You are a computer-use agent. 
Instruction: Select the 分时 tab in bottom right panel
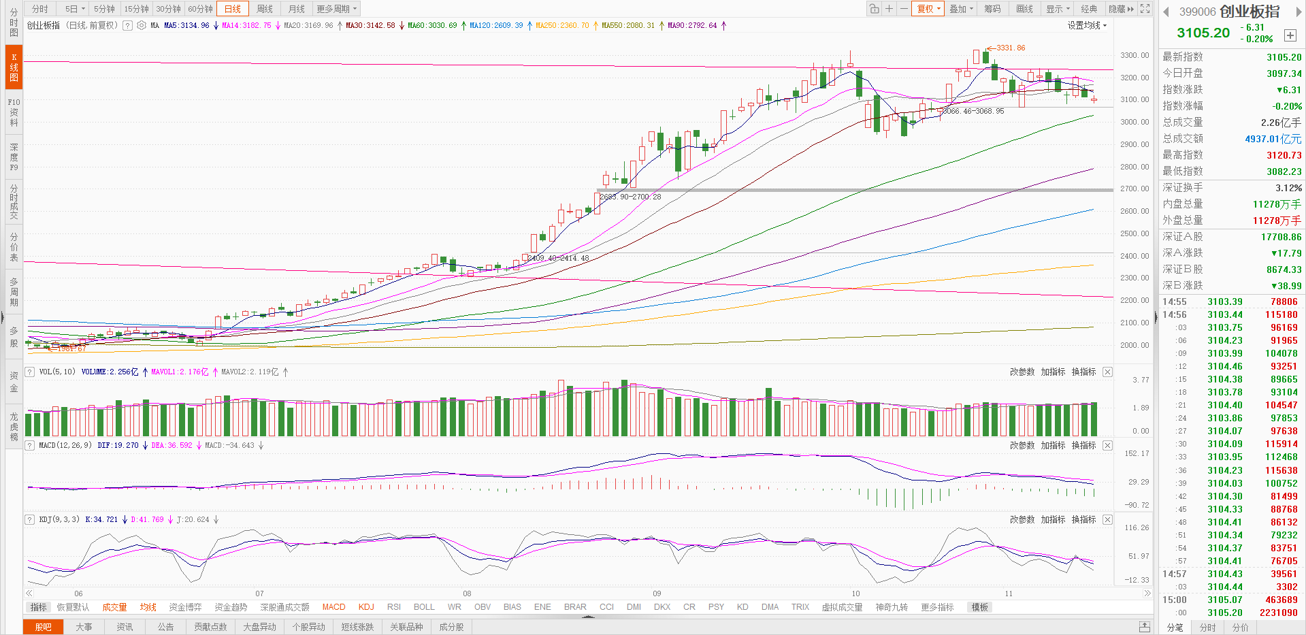pyautogui.click(x=1207, y=628)
